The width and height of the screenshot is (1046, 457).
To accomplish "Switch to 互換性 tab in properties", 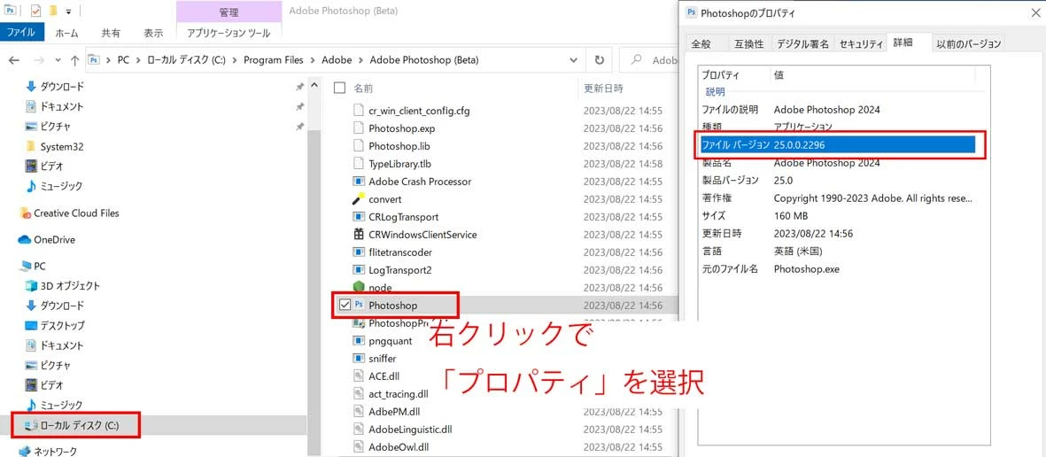I will (748, 44).
